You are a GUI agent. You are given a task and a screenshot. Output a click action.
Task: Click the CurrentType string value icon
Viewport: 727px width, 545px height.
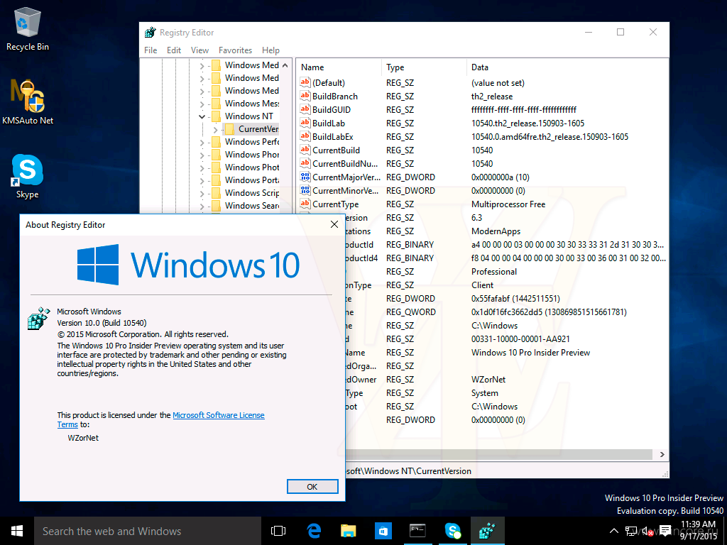[x=305, y=204]
